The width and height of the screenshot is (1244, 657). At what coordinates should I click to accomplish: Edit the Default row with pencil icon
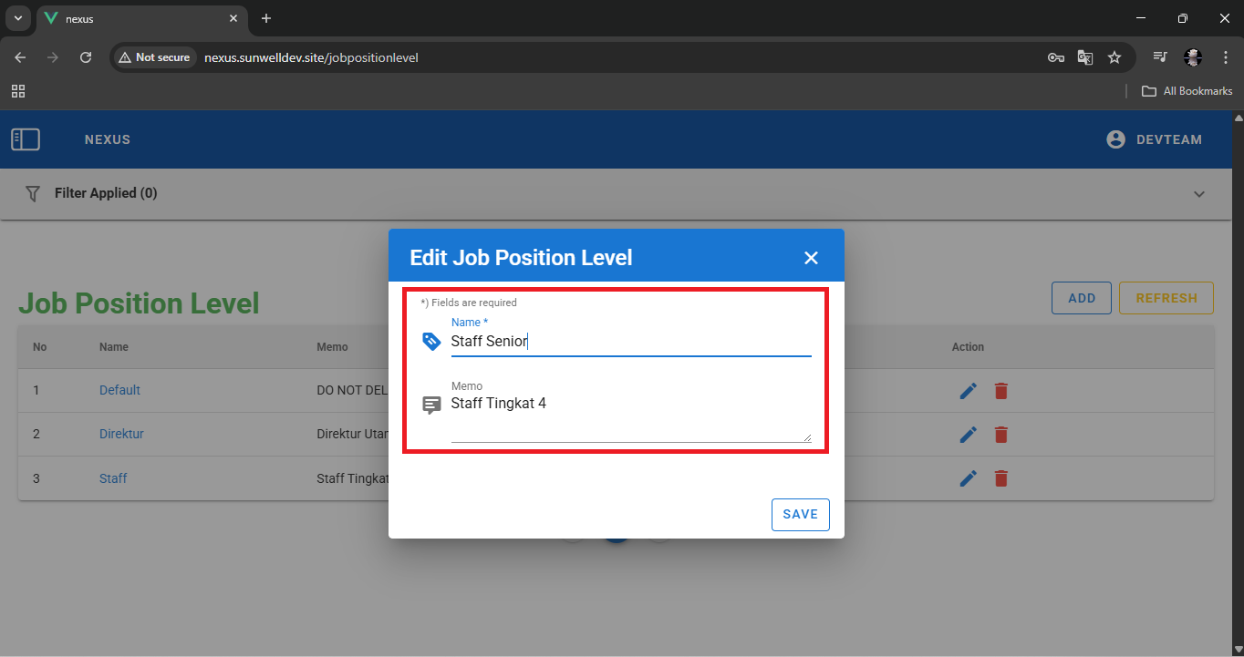tap(969, 390)
